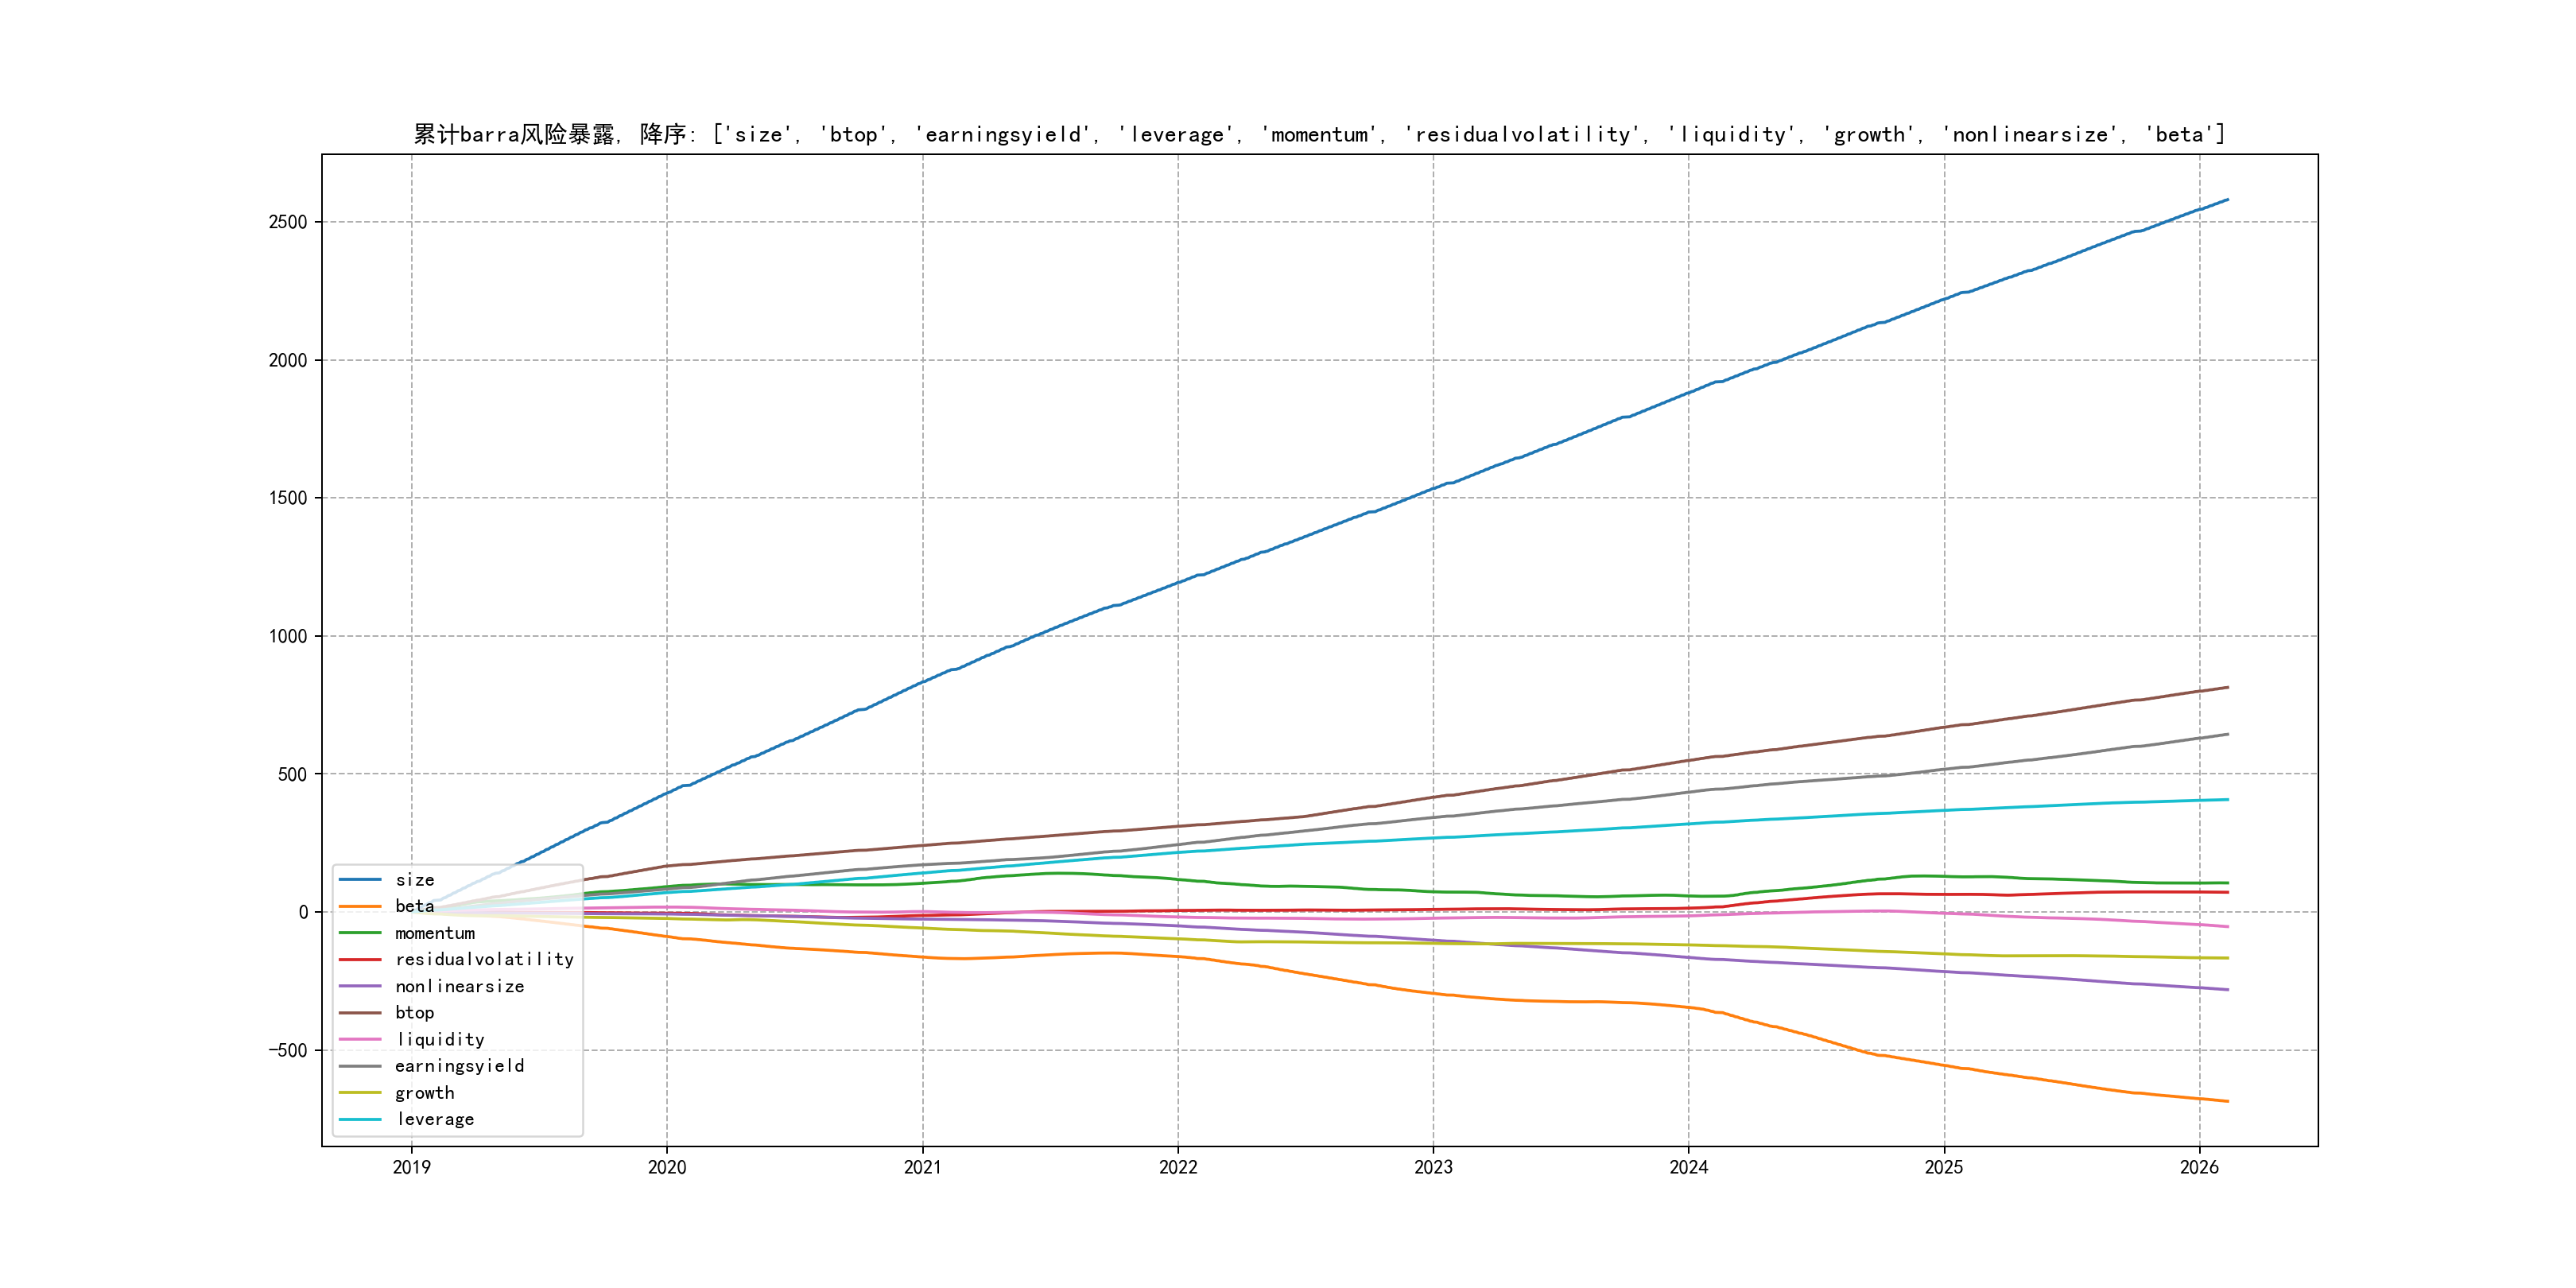
Task: Click the chart title text at top
Action: coord(1319,134)
